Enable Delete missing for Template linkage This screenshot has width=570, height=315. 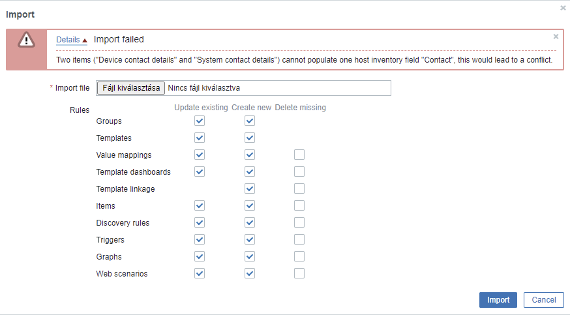point(299,188)
